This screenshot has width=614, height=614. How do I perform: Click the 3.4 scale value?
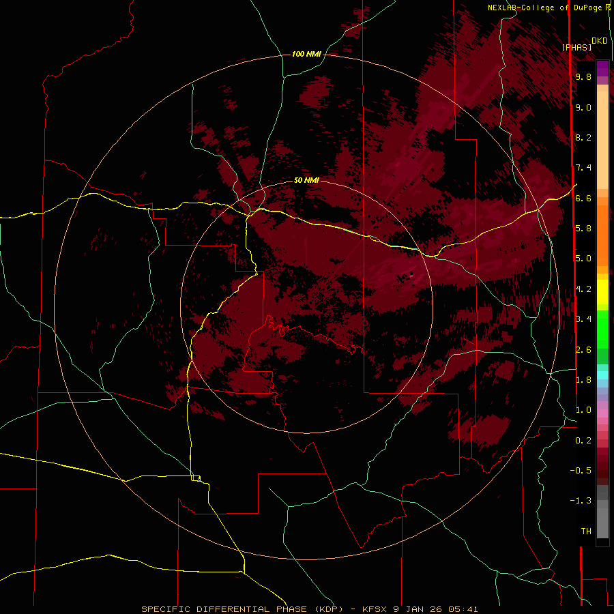coord(583,319)
